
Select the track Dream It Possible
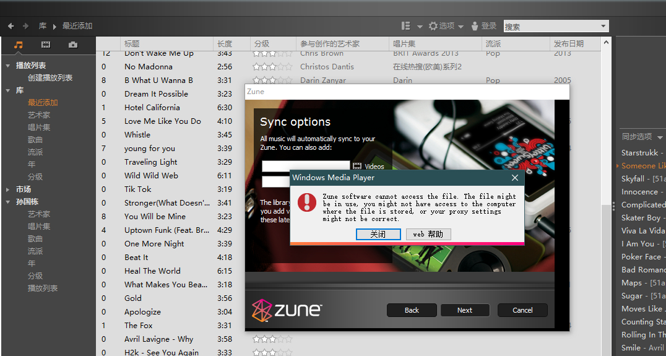coord(156,94)
